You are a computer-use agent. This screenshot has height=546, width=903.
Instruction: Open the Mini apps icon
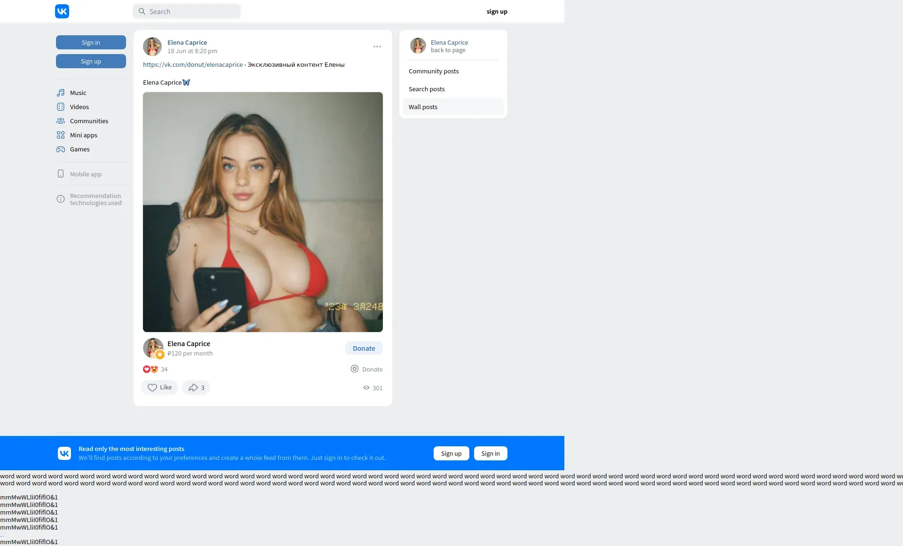(61, 135)
